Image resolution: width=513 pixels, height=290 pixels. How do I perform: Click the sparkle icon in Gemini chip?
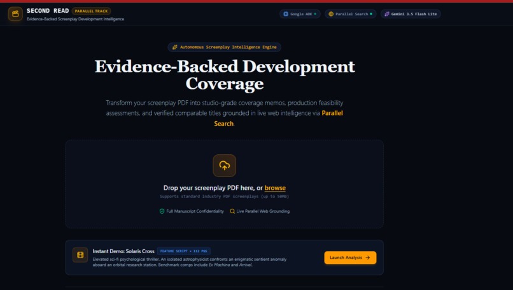coord(387,14)
